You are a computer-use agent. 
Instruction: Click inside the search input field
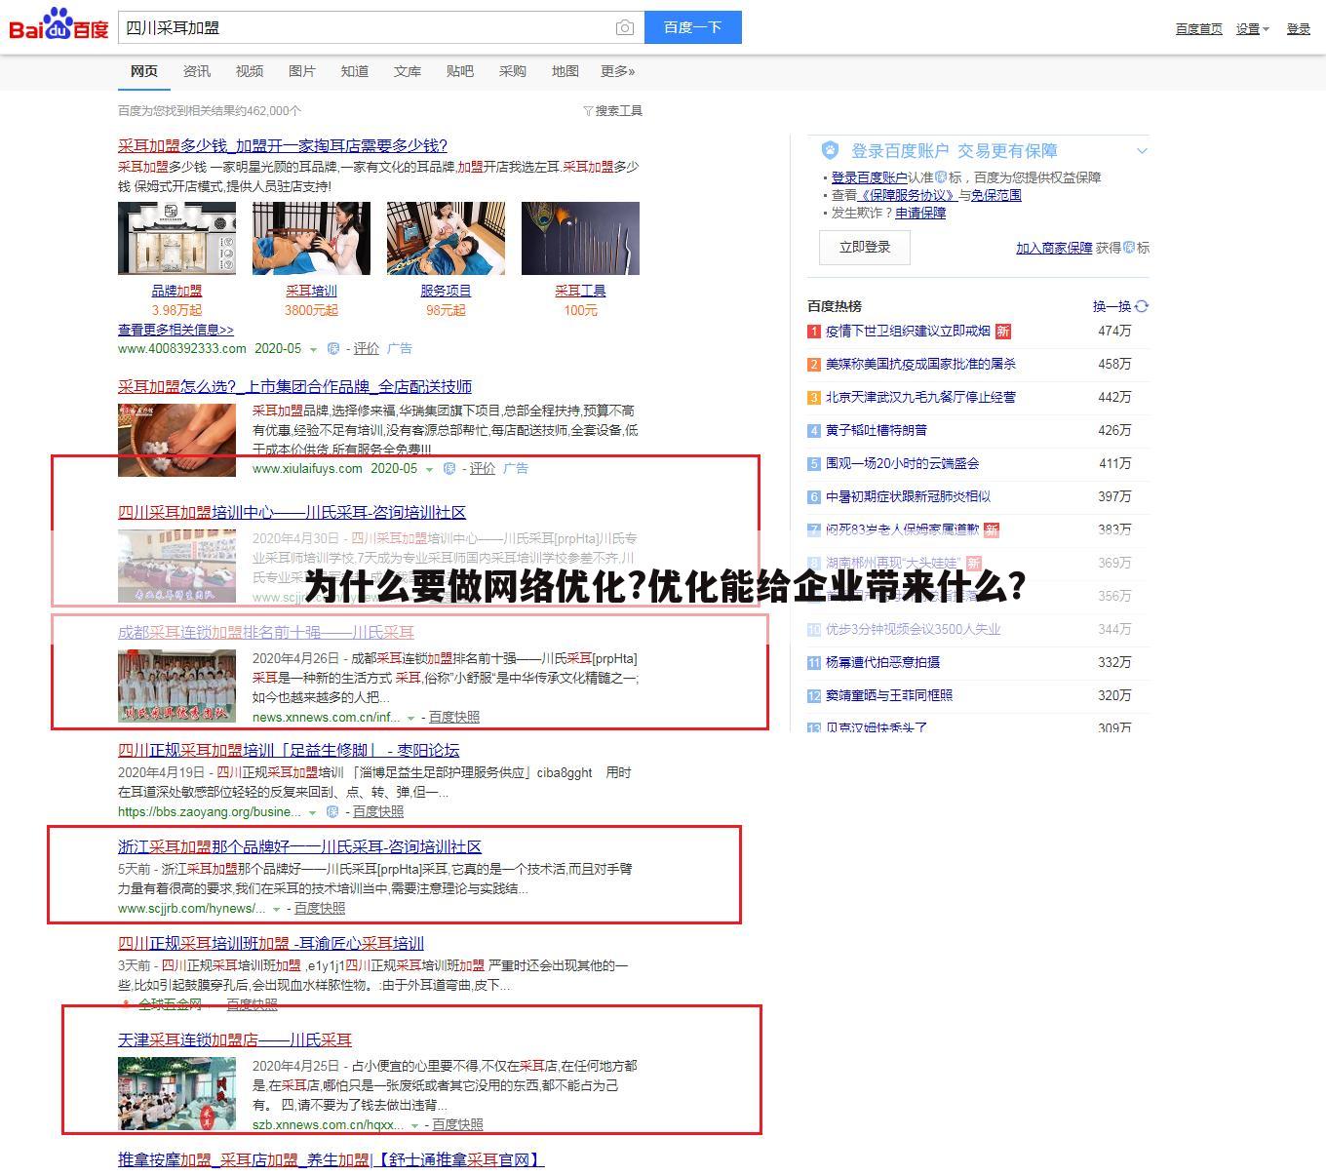coord(361,27)
